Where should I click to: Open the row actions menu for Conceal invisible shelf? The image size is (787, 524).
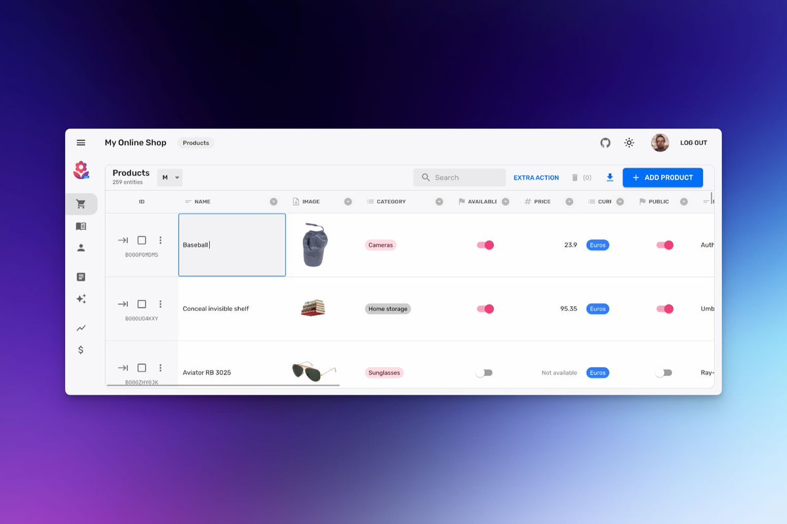point(161,304)
